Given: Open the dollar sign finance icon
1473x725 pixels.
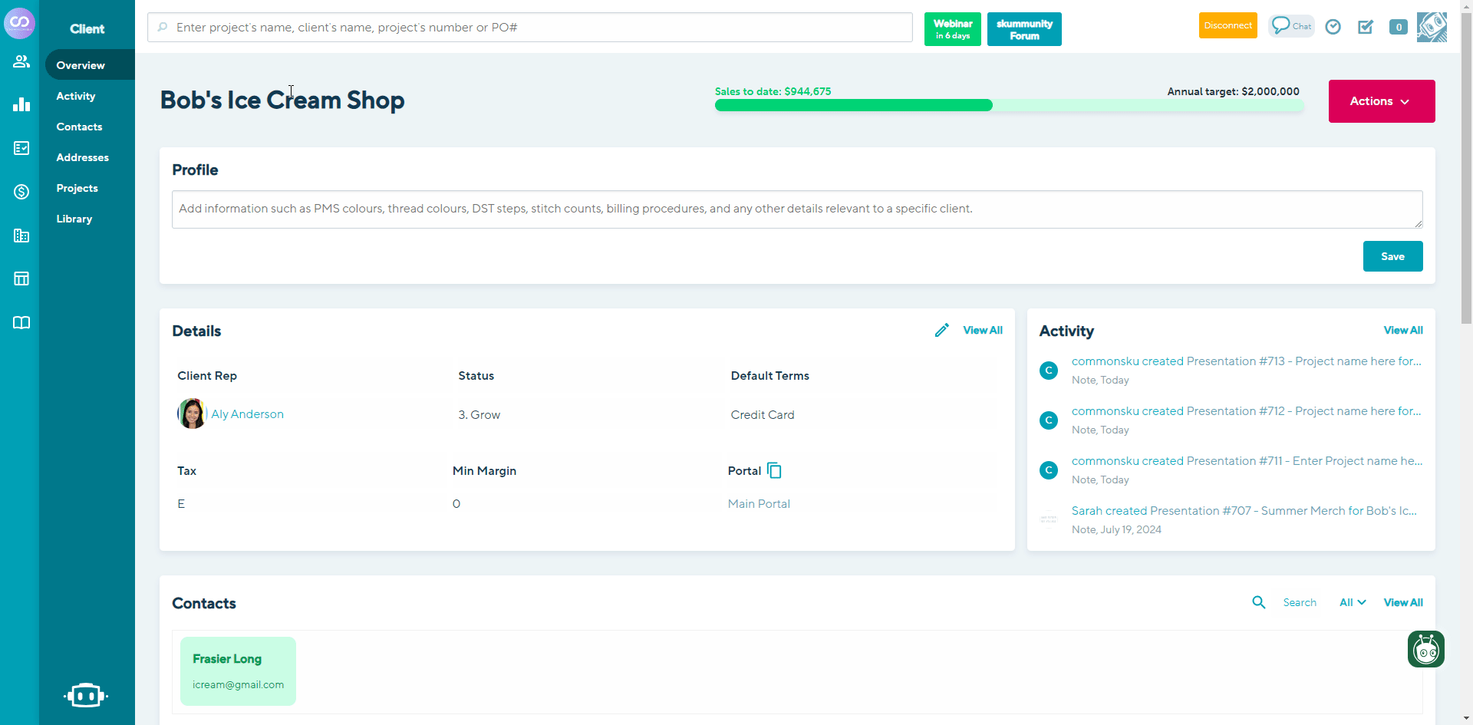Looking at the screenshot, I should coord(21,192).
